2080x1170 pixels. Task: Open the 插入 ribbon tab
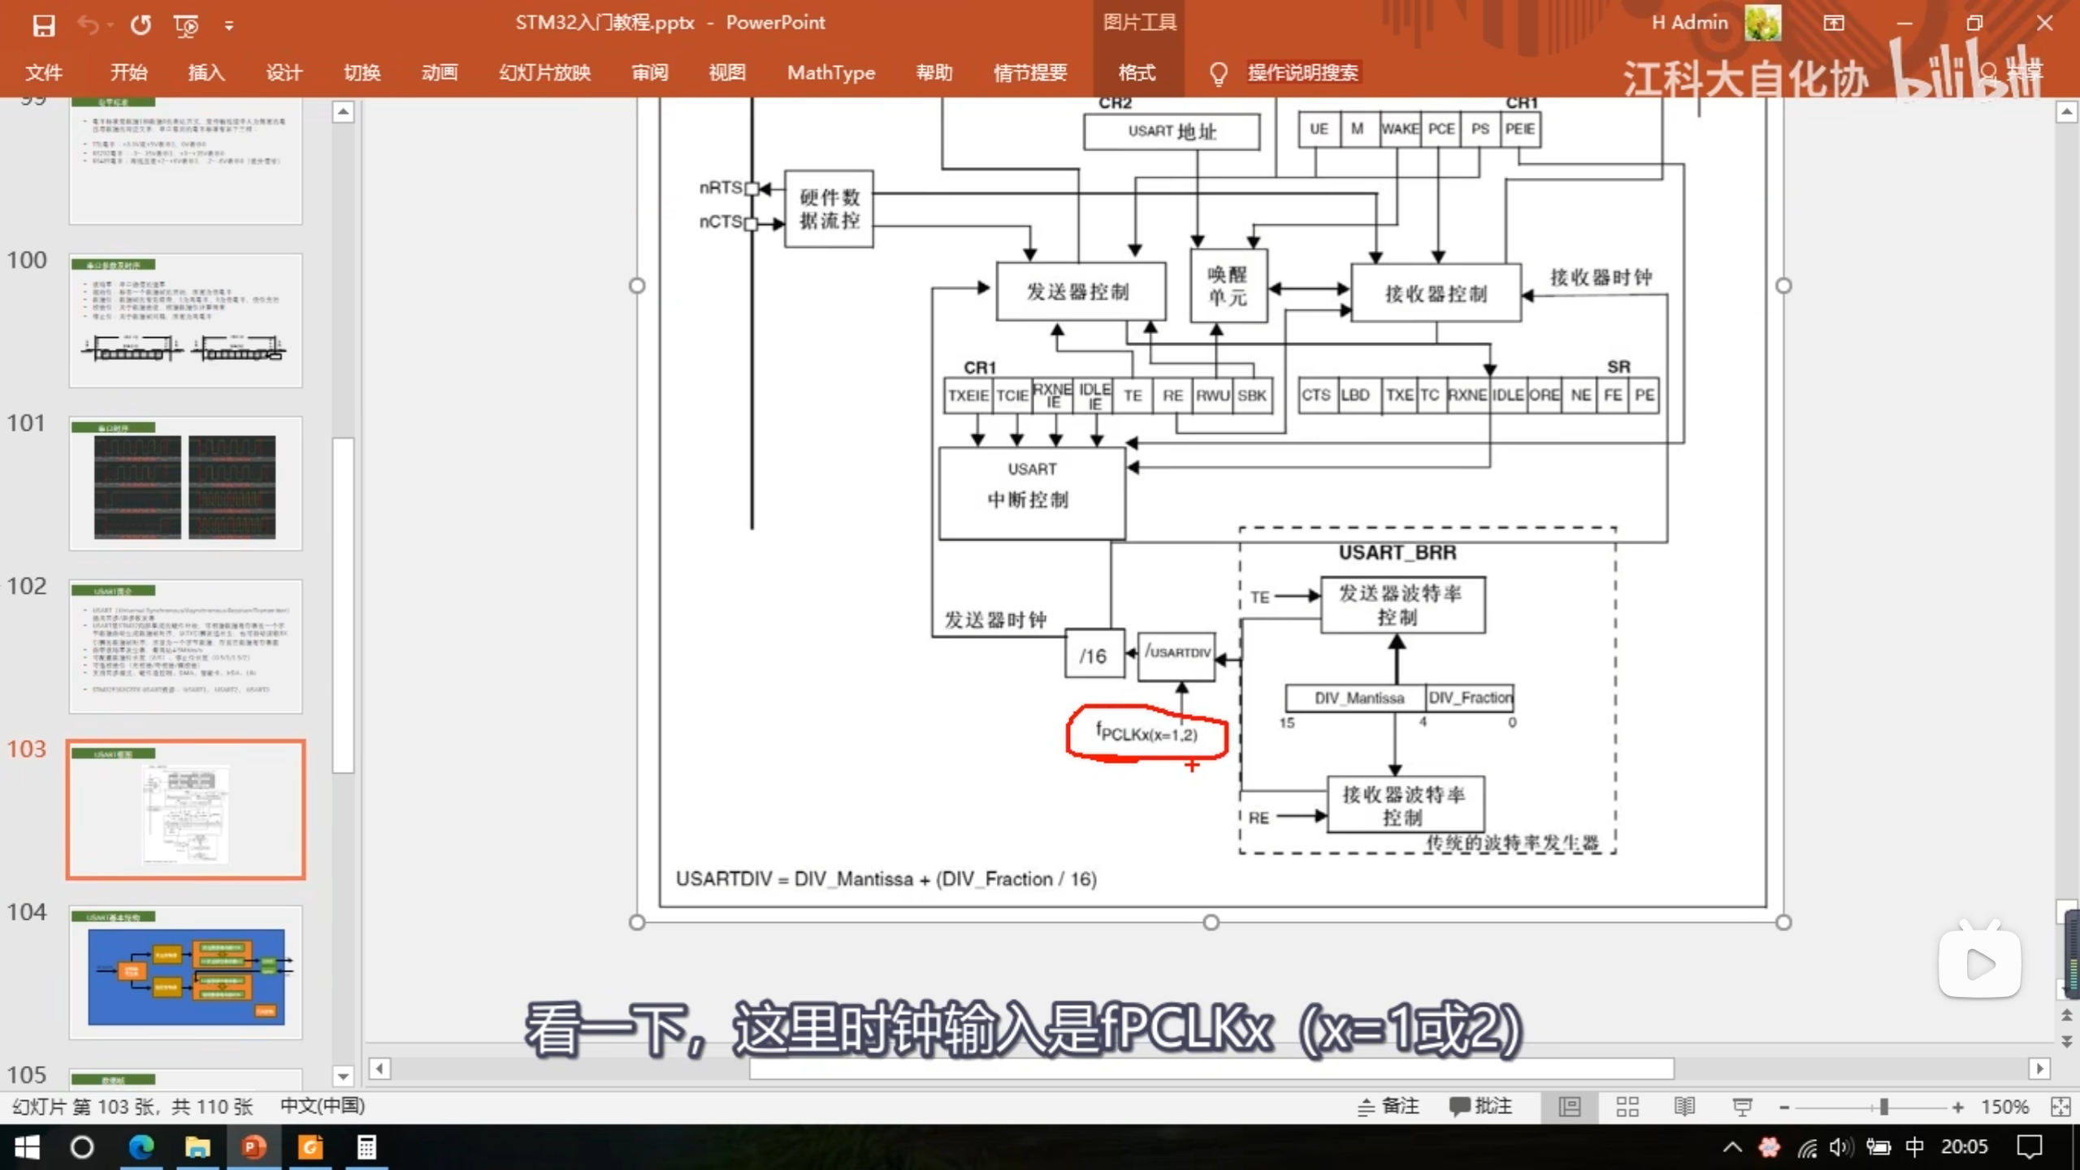206,73
